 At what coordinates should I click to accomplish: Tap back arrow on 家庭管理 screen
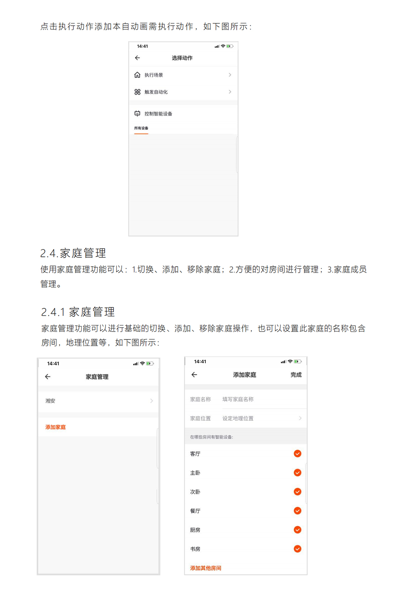(x=48, y=377)
